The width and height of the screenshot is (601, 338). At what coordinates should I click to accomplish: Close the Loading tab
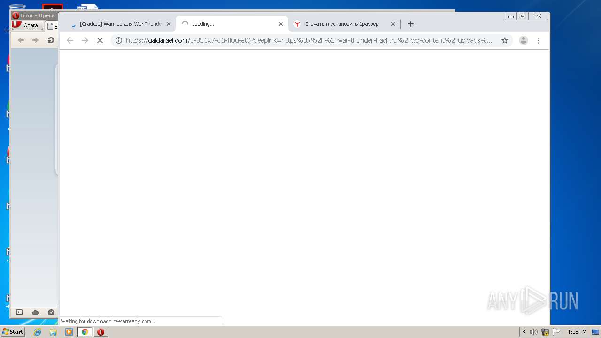281,24
